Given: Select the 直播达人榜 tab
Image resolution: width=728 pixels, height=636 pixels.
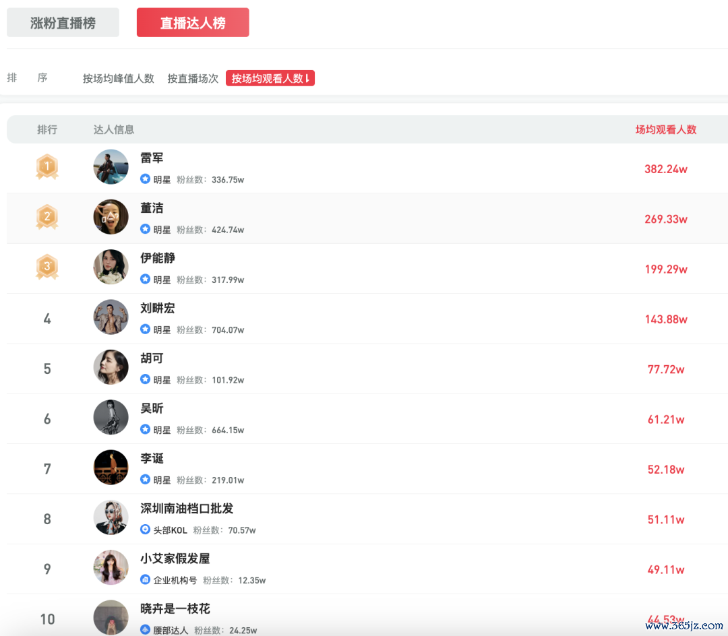Looking at the screenshot, I should click(193, 23).
